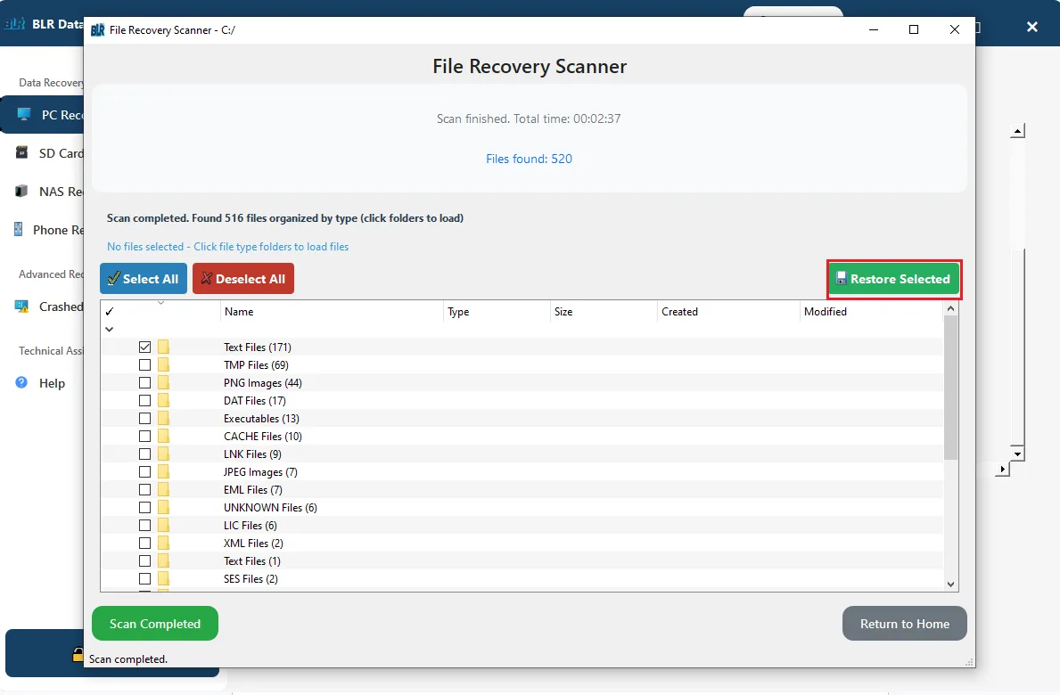Screen dimensions: 1060x695
Task: Collapse the file list tree chevron
Action: point(110,329)
